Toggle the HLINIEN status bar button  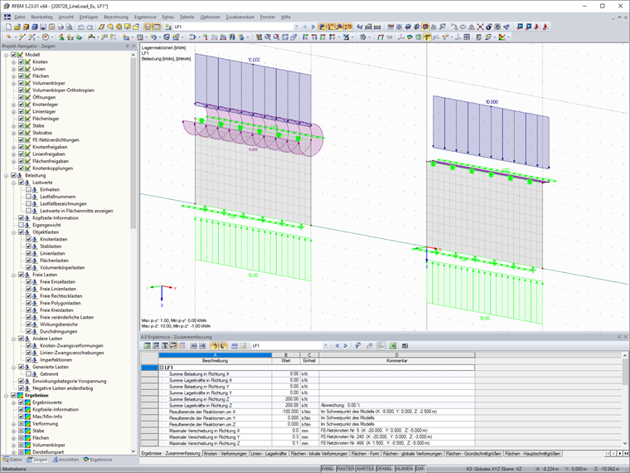pos(404,469)
